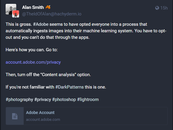Click the orange emoji beside Alan Smith

[48, 7]
